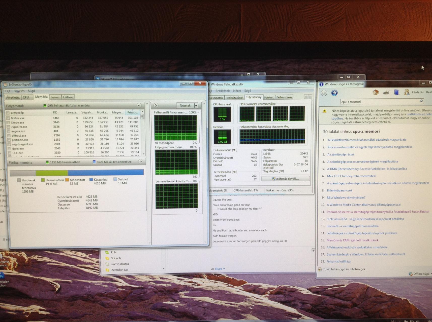Tick the checkbox for explorer.exe
The image size is (432, 322).
click(9, 127)
